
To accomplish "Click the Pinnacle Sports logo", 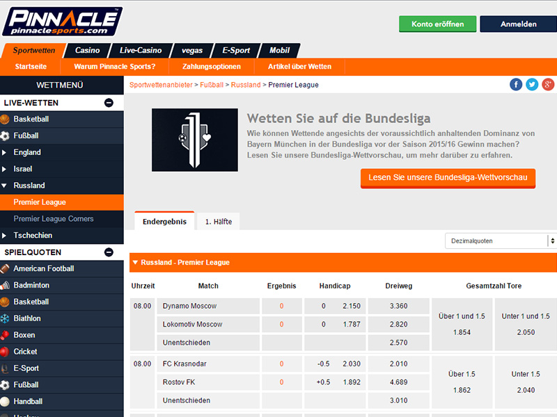I will [x=63, y=22].
